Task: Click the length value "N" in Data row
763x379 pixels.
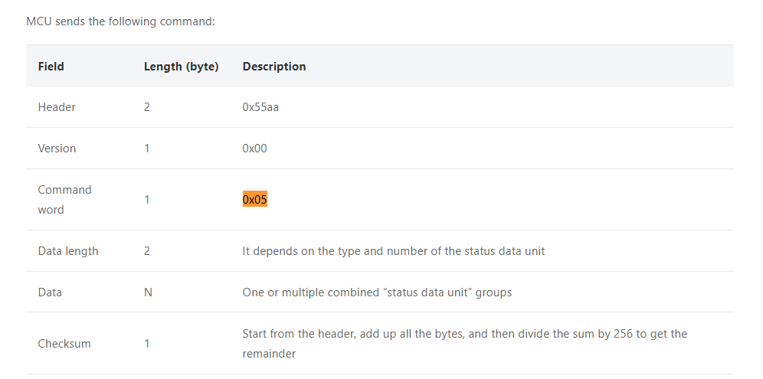Action: (148, 292)
